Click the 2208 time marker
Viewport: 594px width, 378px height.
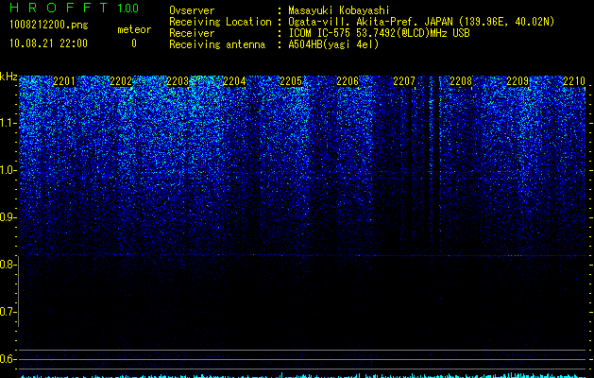pos(461,81)
